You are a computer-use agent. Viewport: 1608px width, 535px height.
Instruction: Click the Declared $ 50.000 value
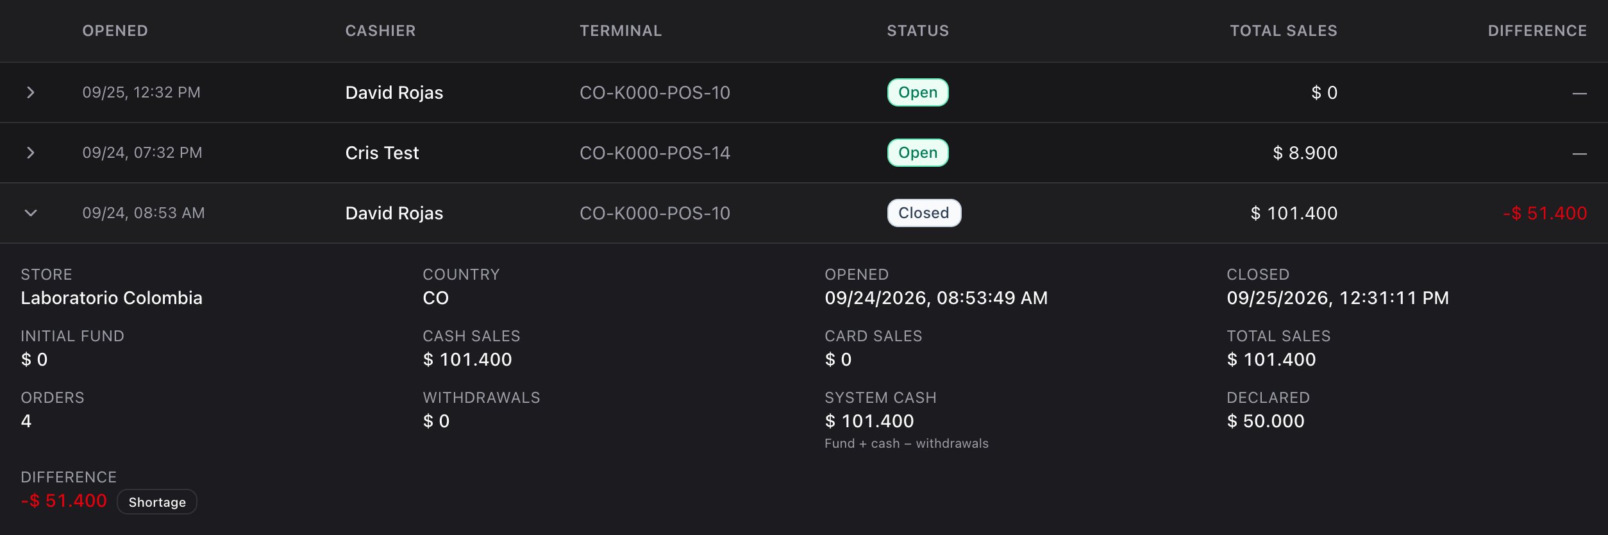coord(1265,421)
